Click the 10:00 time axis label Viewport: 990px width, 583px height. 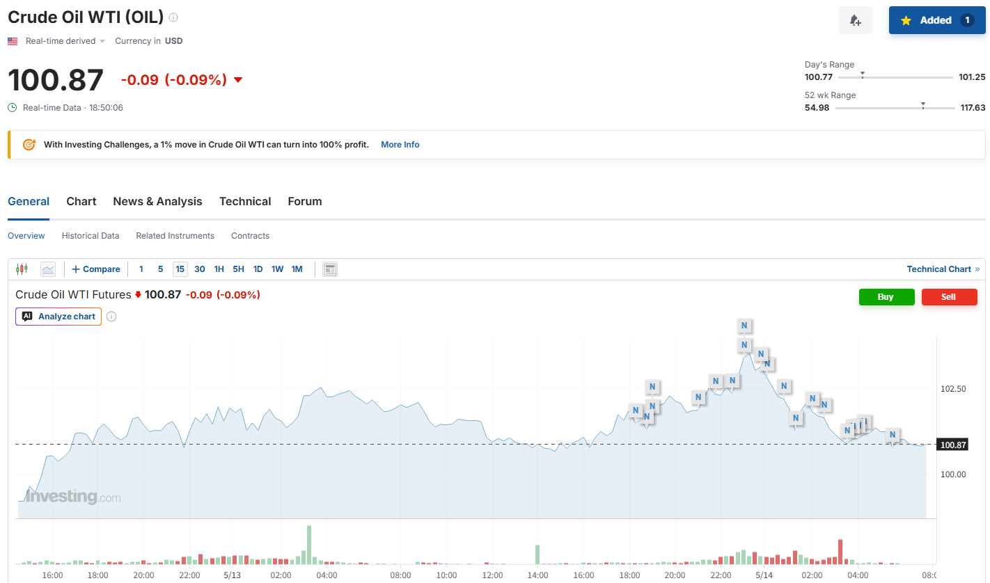(446, 575)
